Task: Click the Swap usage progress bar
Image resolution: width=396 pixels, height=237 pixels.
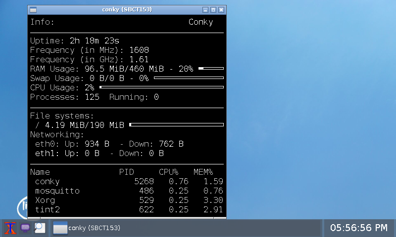Action: (x=189, y=78)
